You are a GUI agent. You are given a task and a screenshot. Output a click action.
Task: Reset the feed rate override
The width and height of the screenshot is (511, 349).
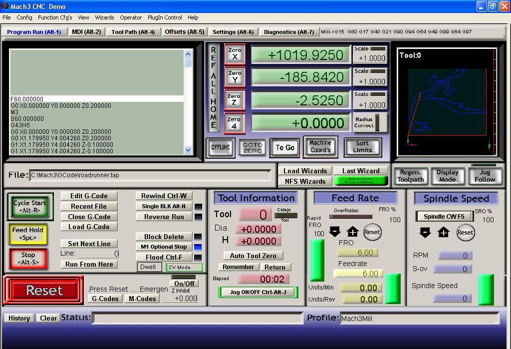click(372, 232)
